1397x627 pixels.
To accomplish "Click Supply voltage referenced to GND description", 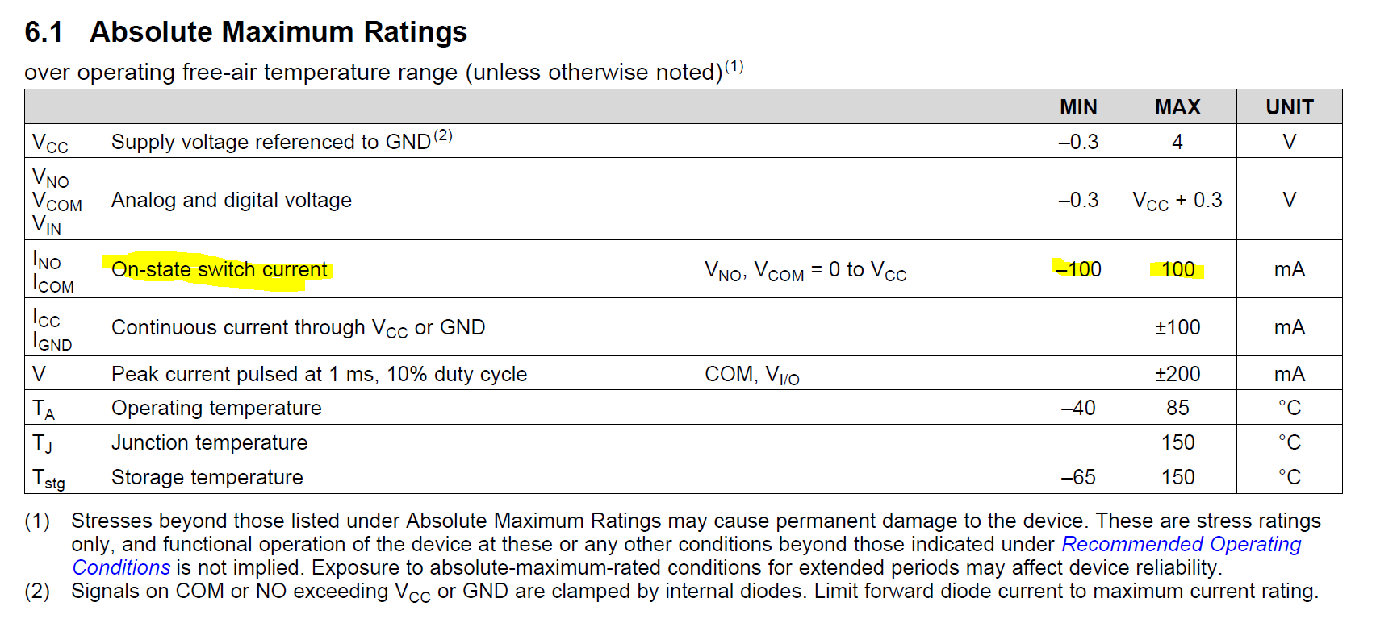I will coord(271,142).
